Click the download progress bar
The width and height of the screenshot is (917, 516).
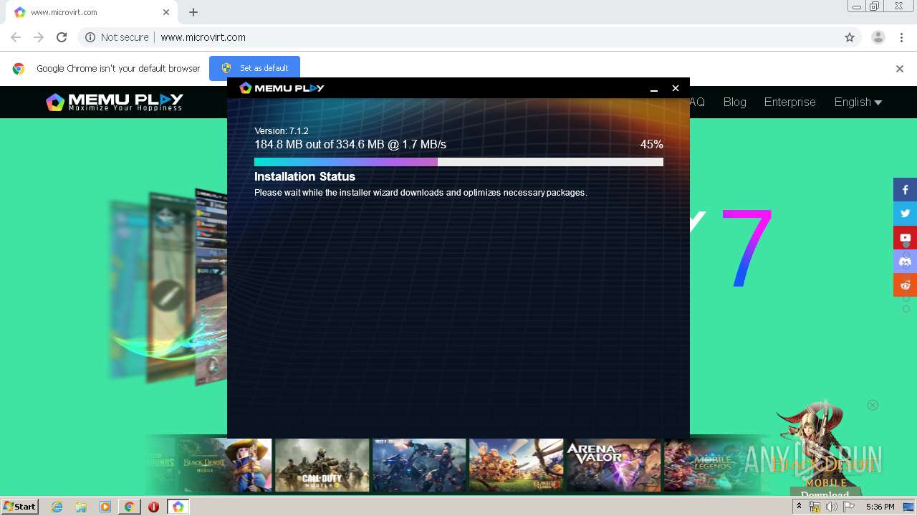(x=458, y=162)
